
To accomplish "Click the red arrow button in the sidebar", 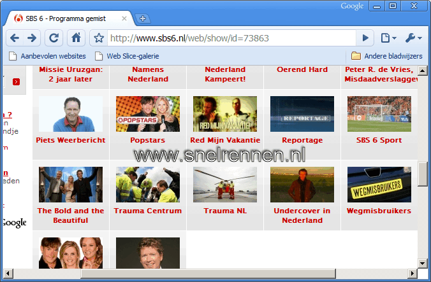I will pos(16,81).
